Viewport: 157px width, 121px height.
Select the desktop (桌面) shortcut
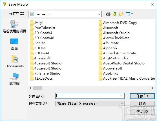click(x=14, y=44)
